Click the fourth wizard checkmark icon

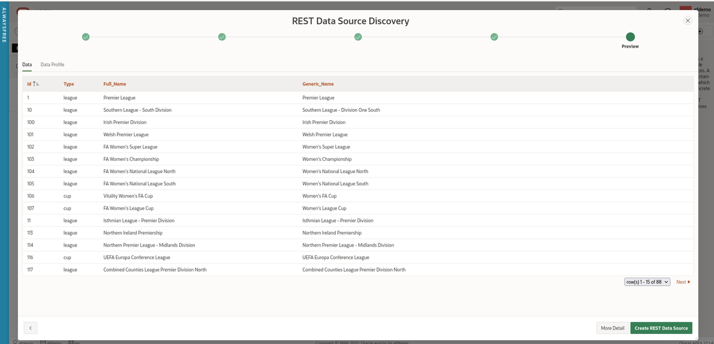coord(494,37)
